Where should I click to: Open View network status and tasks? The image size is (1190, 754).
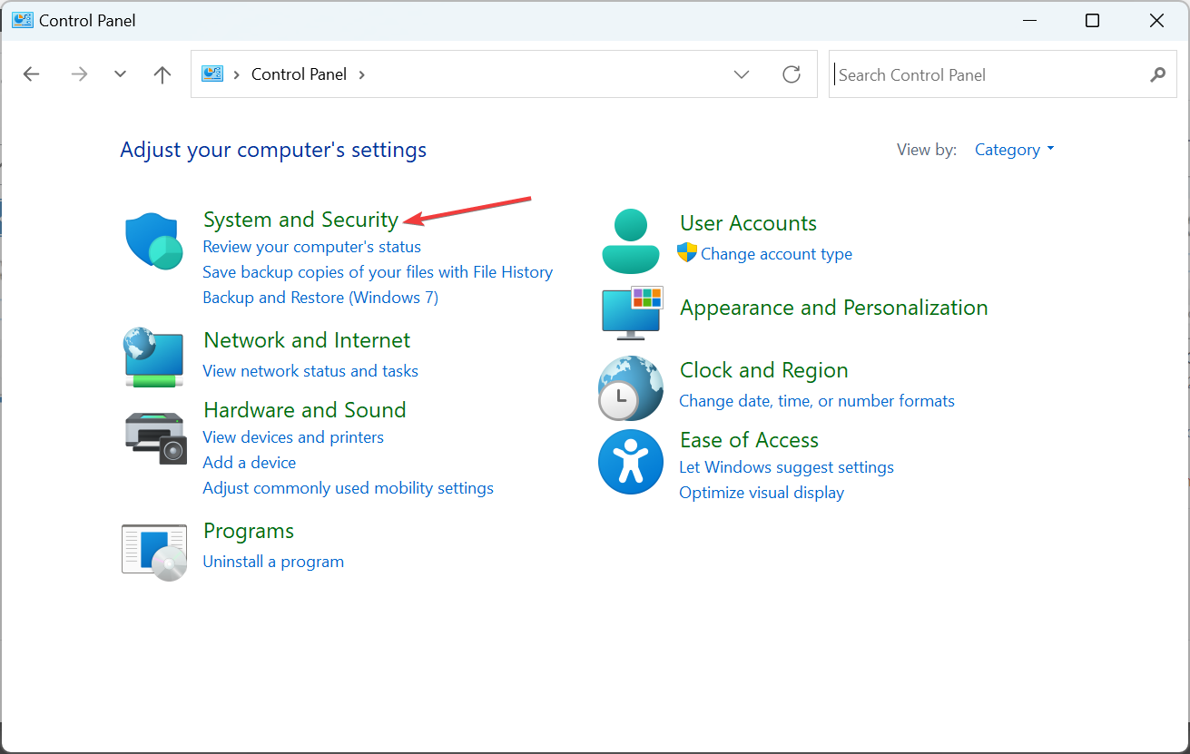coord(310,370)
